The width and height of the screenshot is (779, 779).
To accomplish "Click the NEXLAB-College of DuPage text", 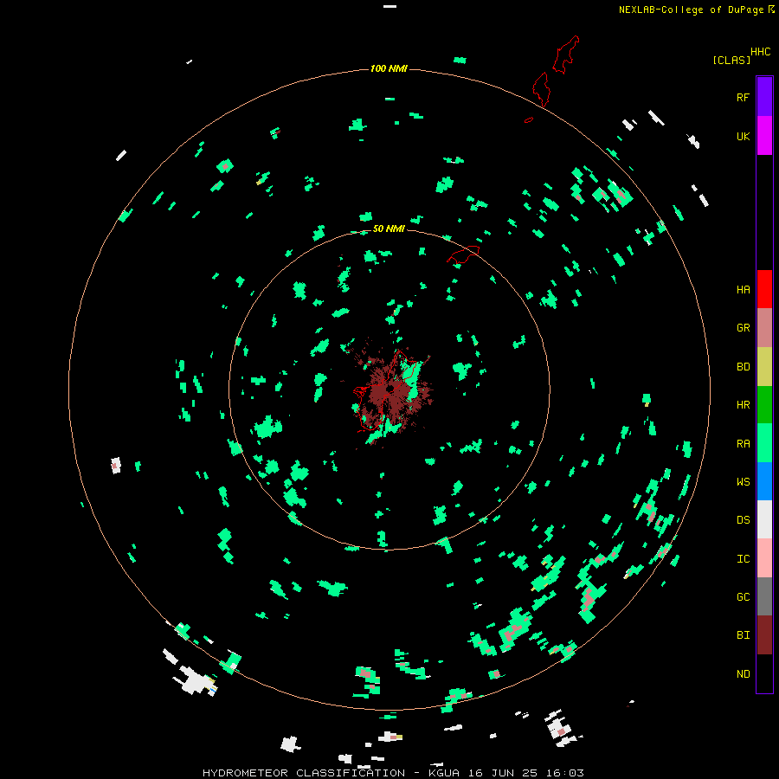I will pyautogui.click(x=691, y=10).
